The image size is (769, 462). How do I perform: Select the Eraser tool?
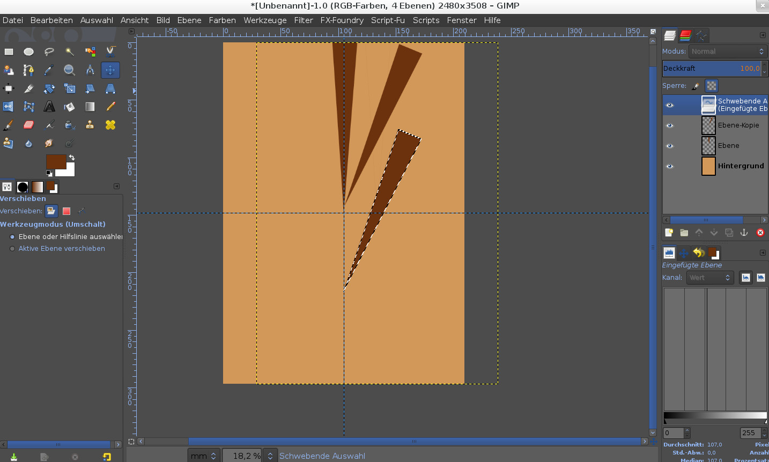click(28, 125)
